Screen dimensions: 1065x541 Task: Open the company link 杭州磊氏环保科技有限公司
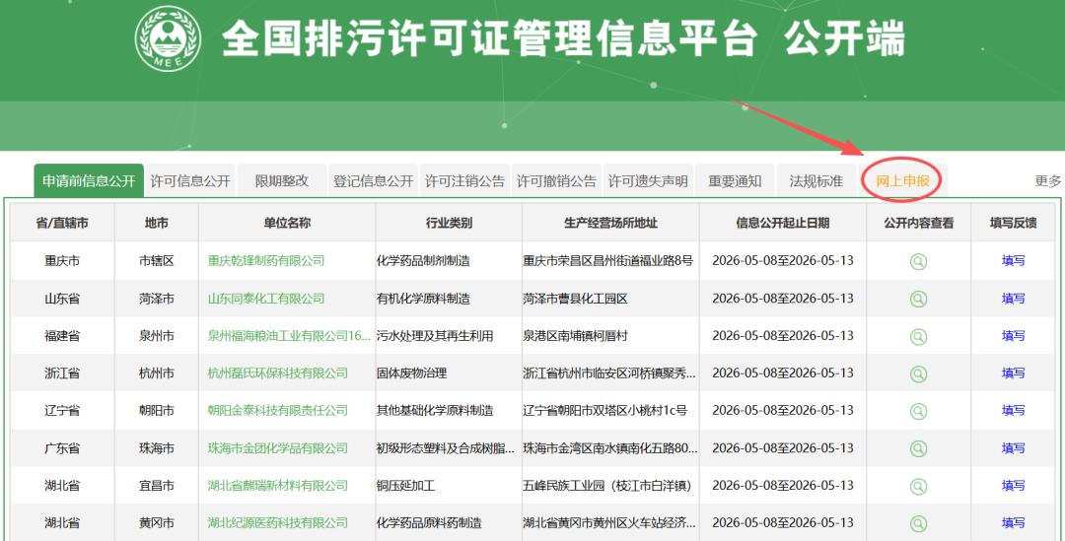278,372
